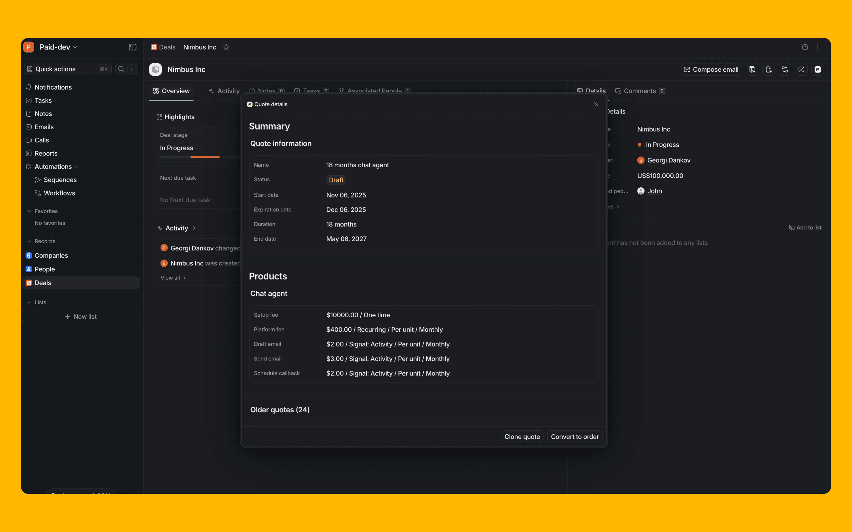The width and height of the screenshot is (852, 532).
Task: Open the Paid-dev workspace dropdown
Action: coord(58,47)
